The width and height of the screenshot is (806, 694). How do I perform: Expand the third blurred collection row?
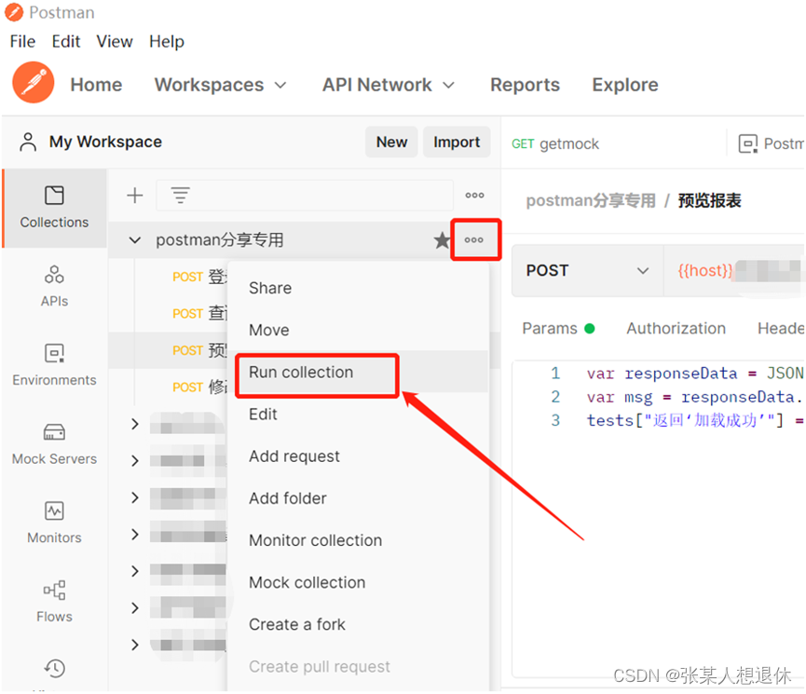click(x=135, y=497)
